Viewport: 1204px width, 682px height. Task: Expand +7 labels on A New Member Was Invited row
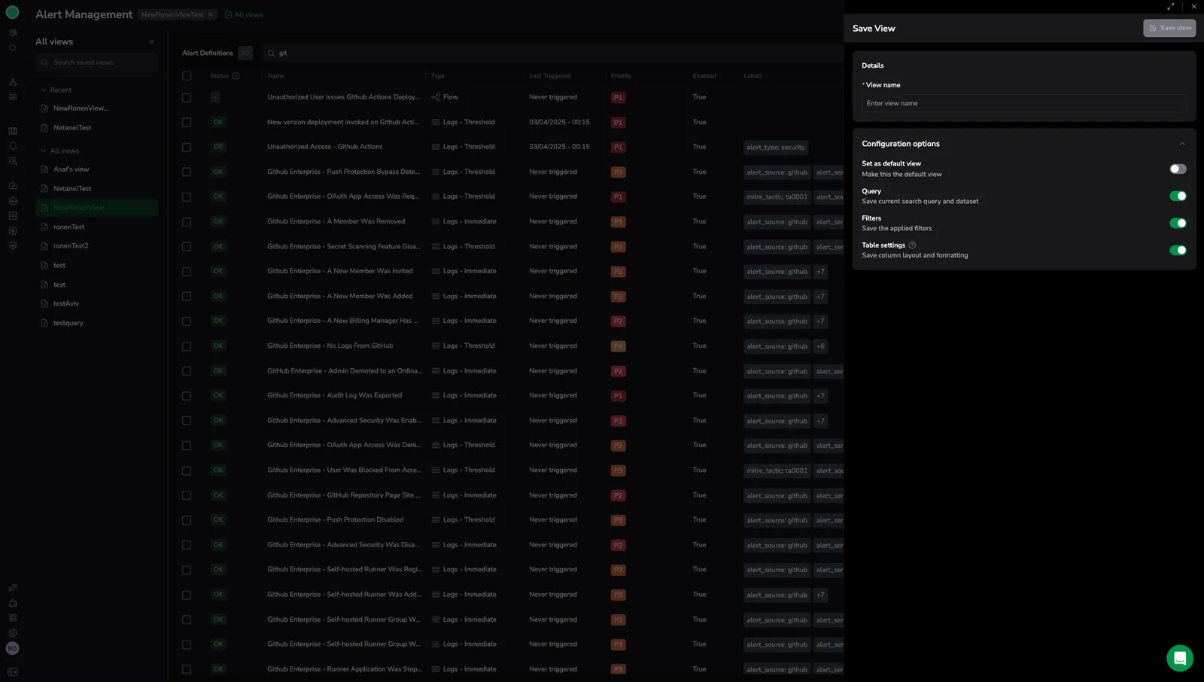[x=820, y=272]
